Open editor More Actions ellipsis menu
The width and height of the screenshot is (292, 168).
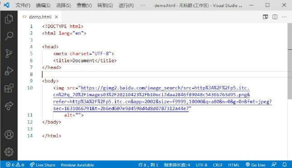click(x=284, y=17)
